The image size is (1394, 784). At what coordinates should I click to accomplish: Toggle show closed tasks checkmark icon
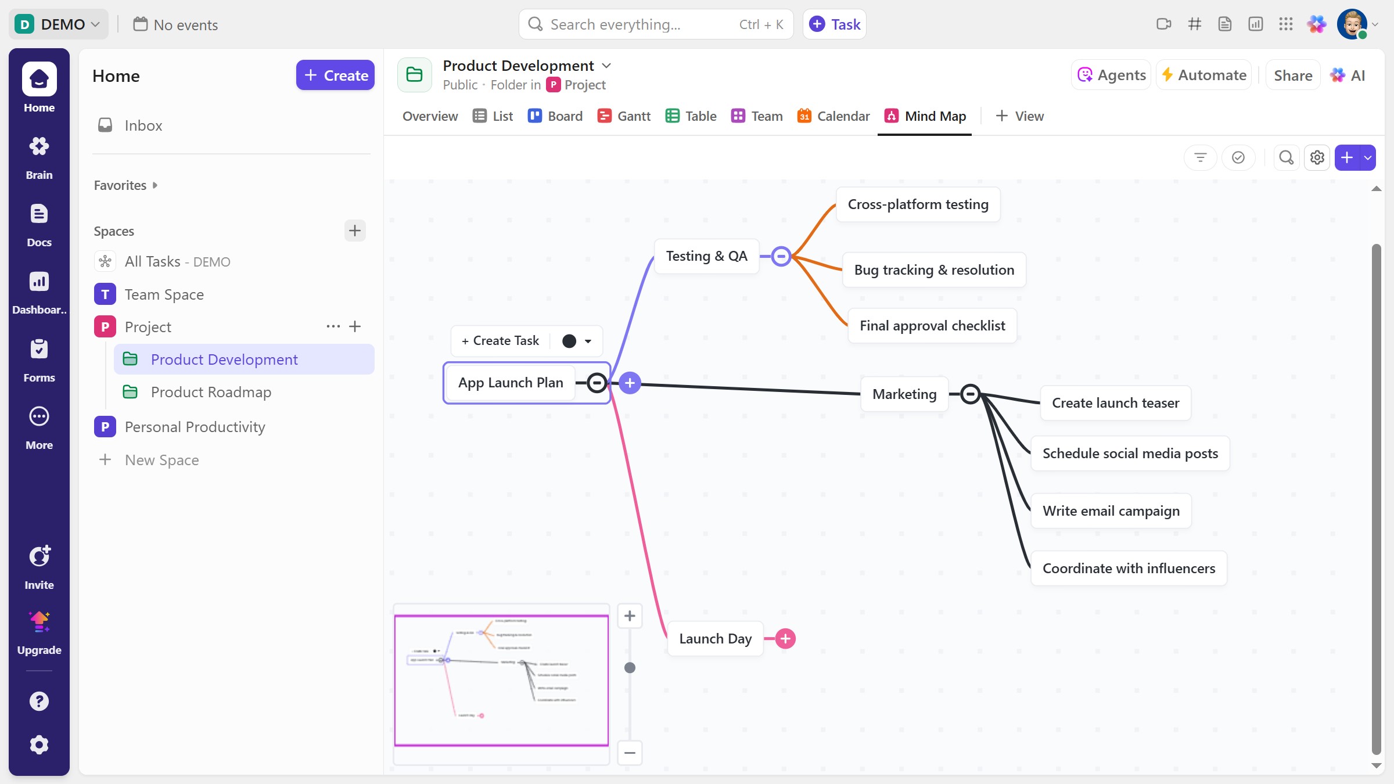pyautogui.click(x=1238, y=157)
